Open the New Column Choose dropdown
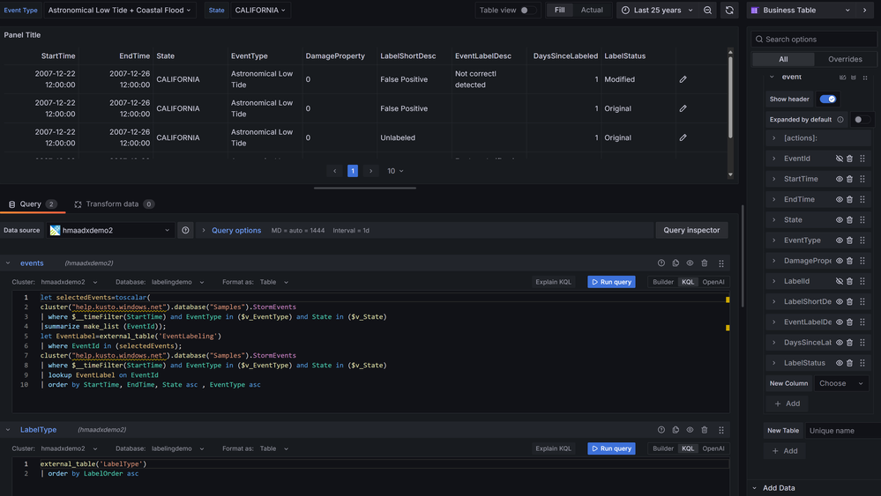 (x=841, y=383)
